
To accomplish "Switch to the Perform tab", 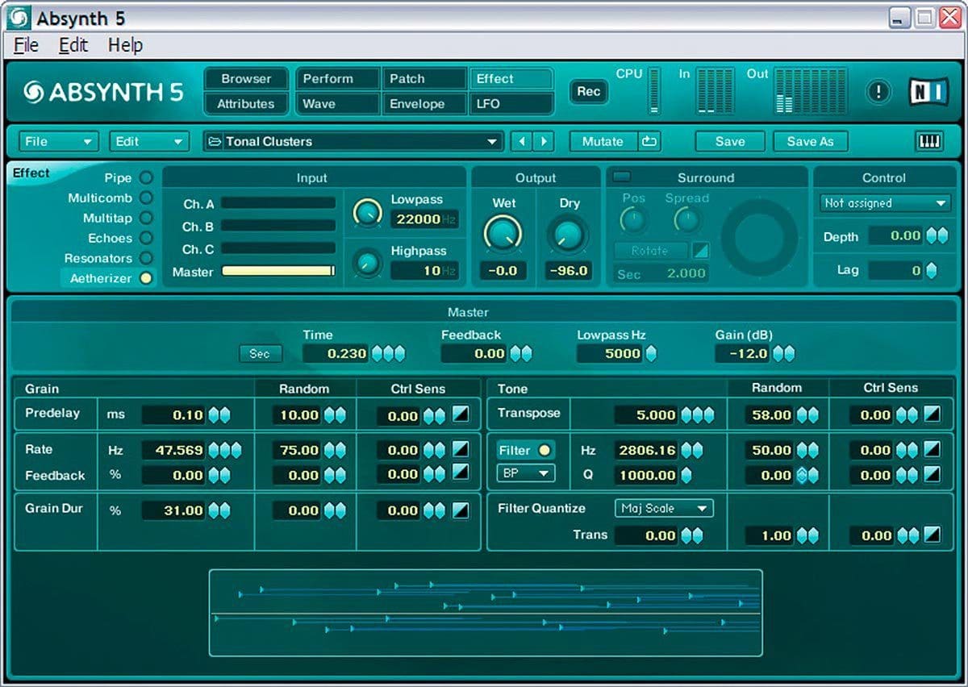I will click(x=337, y=78).
